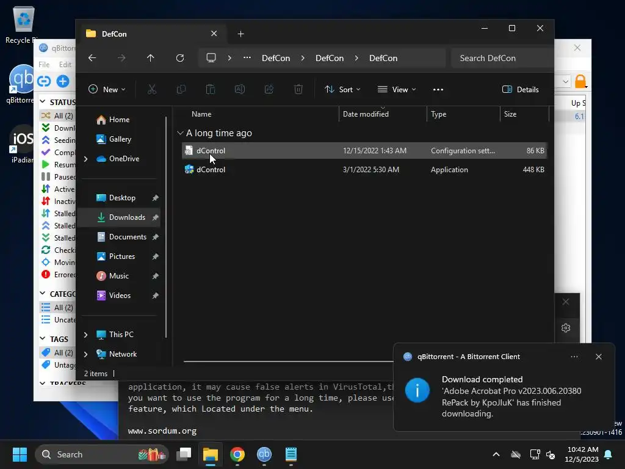625x469 pixels.
Task: Open the Windows Start menu
Action: [20, 454]
